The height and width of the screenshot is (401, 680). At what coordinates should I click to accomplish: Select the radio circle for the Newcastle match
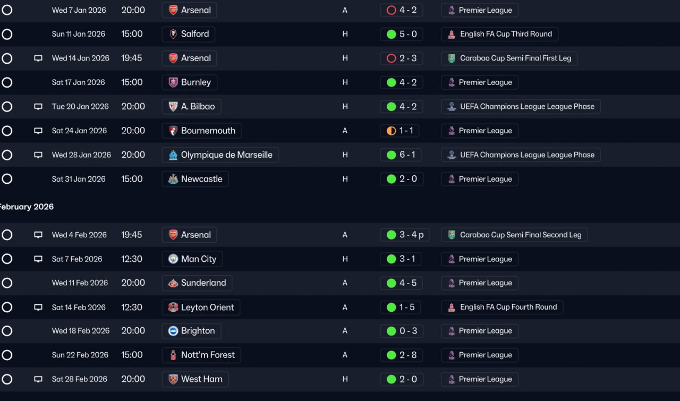[7, 179]
